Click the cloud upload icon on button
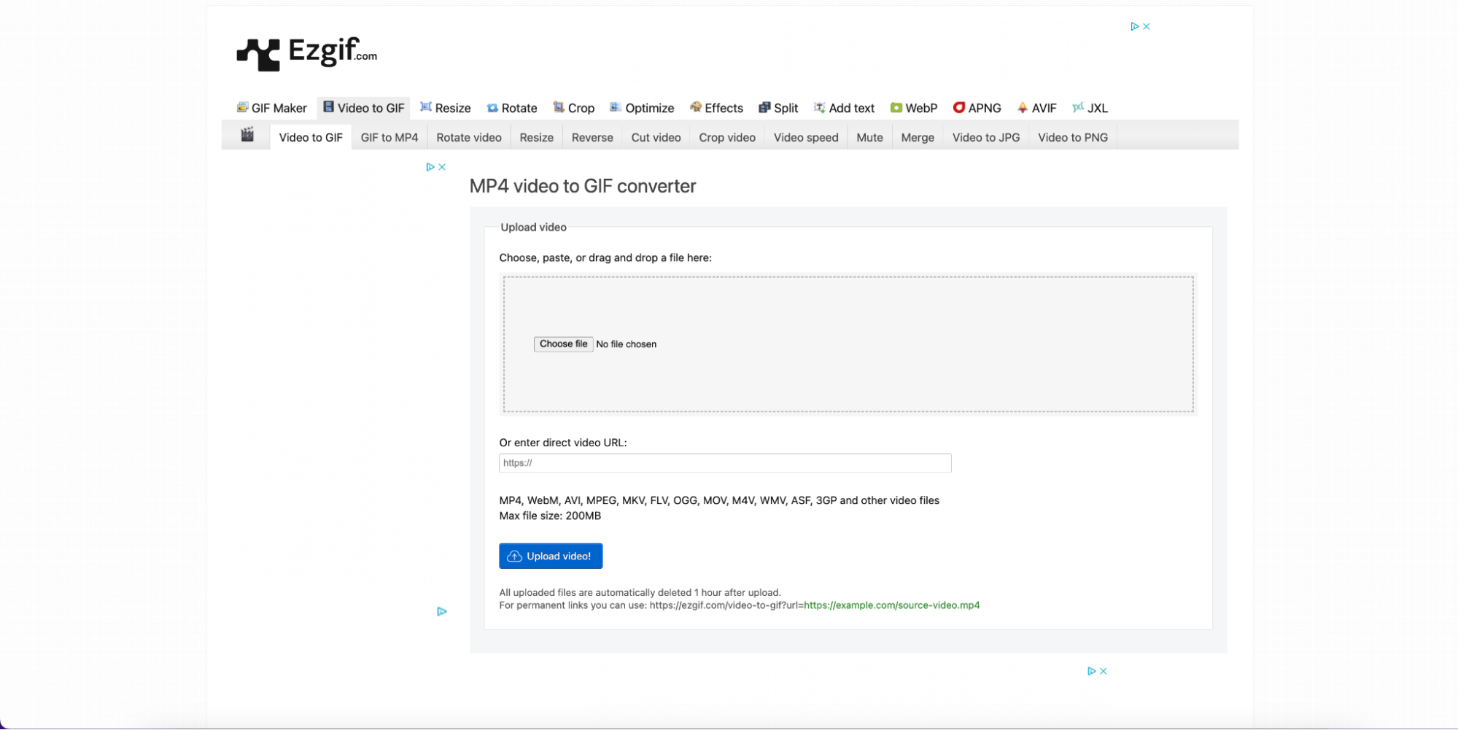1458x730 pixels. pyautogui.click(x=514, y=556)
